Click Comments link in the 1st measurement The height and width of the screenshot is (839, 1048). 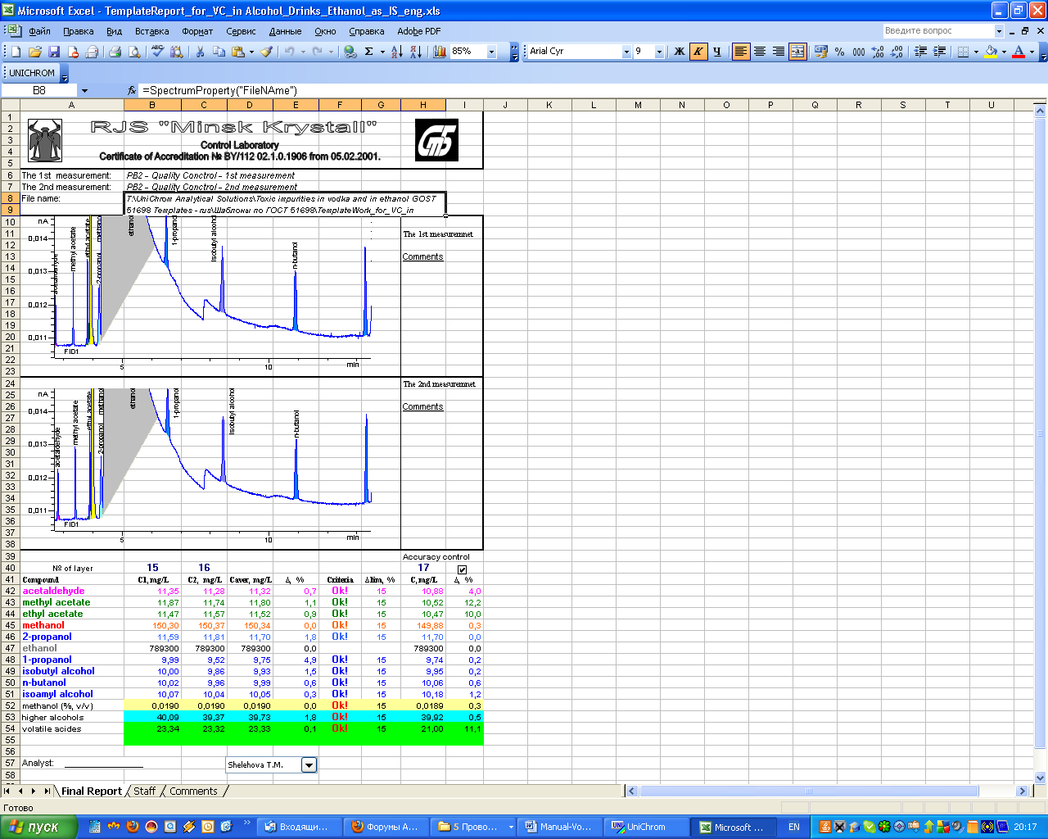point(422,257)
